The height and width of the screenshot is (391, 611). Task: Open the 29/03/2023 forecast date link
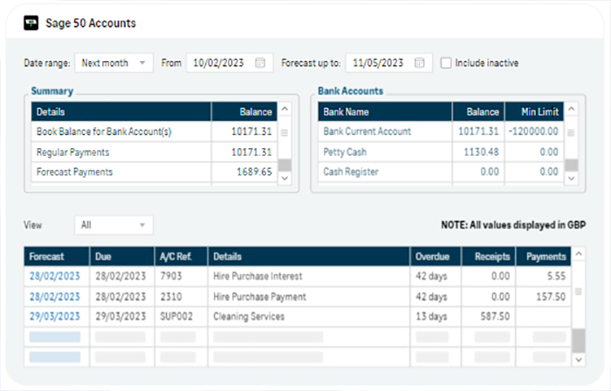[54, 316]
